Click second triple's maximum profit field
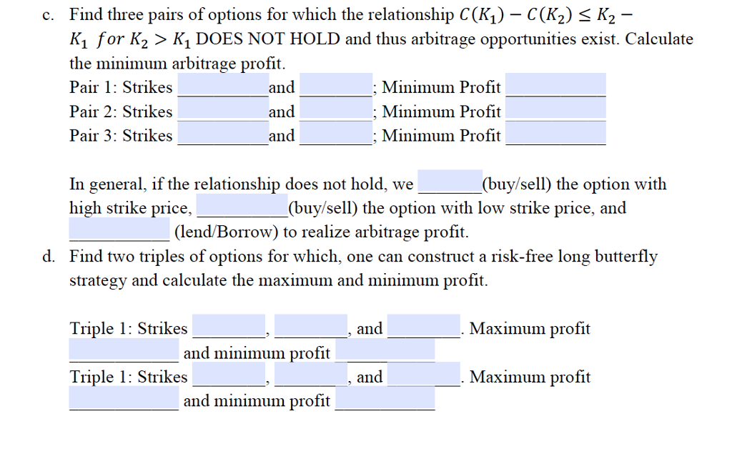The height and width of the screenshot is (464, 732). (x=124, y=399)
